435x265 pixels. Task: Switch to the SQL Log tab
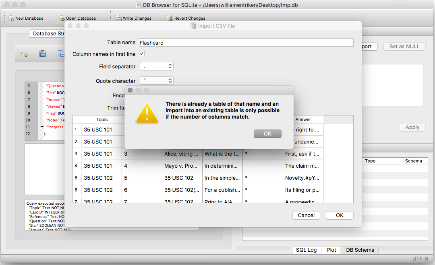click(306, 250)
